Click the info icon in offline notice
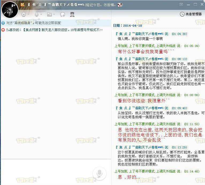Viewport: 205px width, 185px height. 3,23
